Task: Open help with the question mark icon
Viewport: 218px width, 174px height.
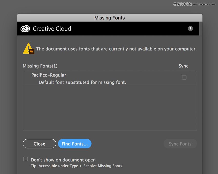Action: [190, 28]
